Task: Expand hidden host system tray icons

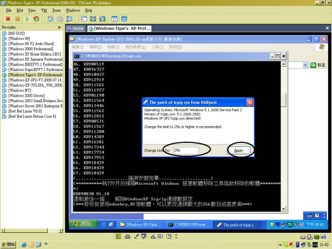Action: [x=281, y=245]
